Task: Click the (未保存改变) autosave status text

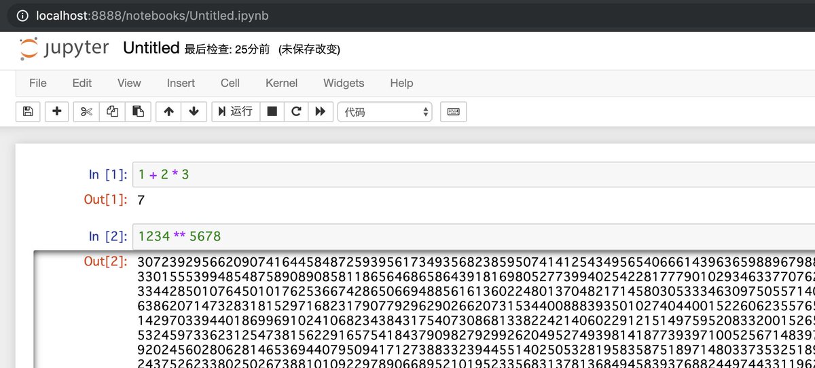Action: [x=309, y=50]
